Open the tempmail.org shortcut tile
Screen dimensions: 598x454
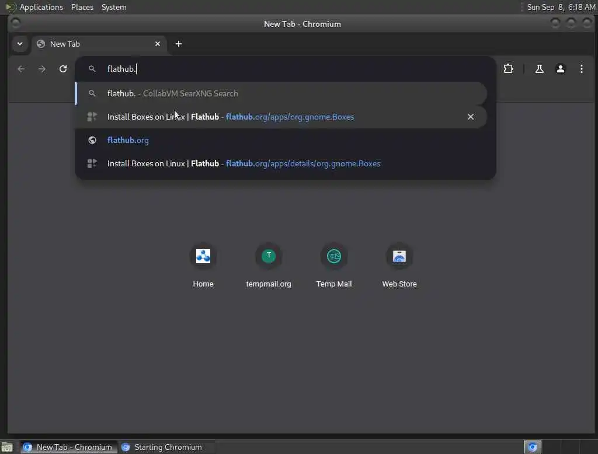(269, 266)
